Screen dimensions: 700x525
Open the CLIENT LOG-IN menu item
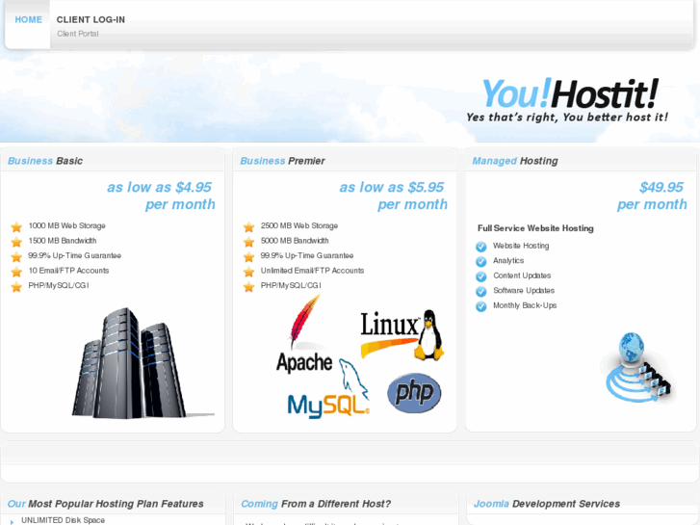tap(91, 19)
